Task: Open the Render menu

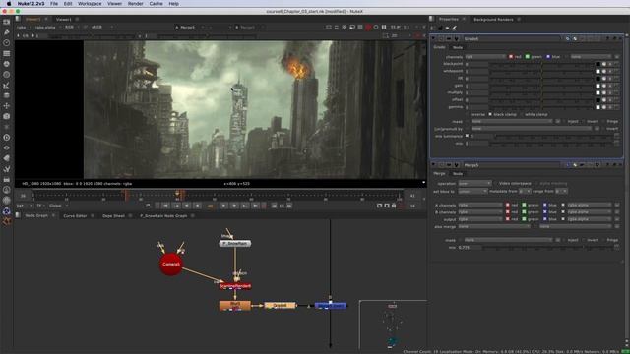Action: pyautogui.click(x=135, y=4)
